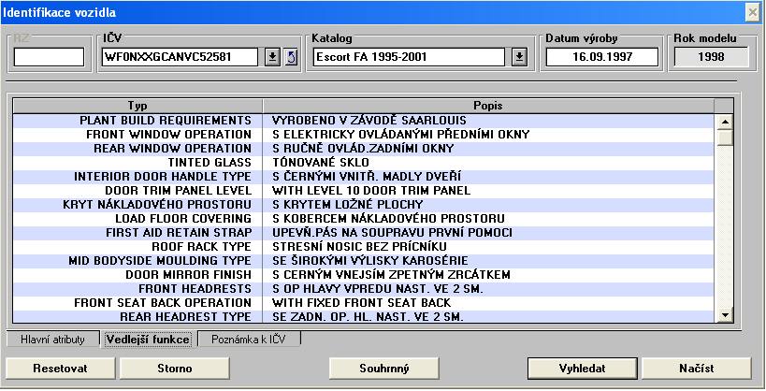Open the IČV dropdown list
Screen dimensions: 766x391
(271, 57)
